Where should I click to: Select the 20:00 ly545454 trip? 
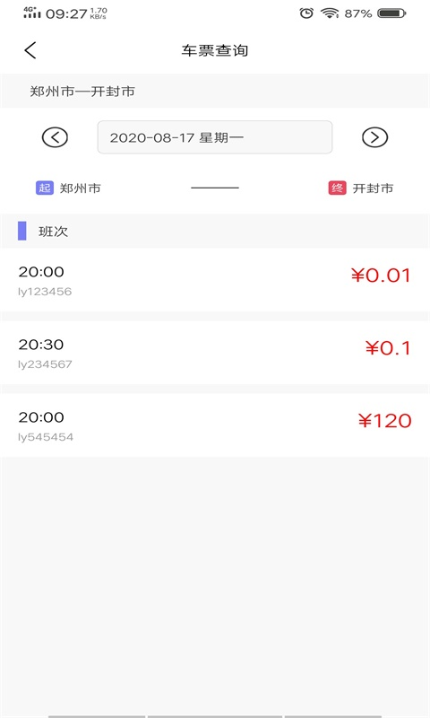[215, 425]
